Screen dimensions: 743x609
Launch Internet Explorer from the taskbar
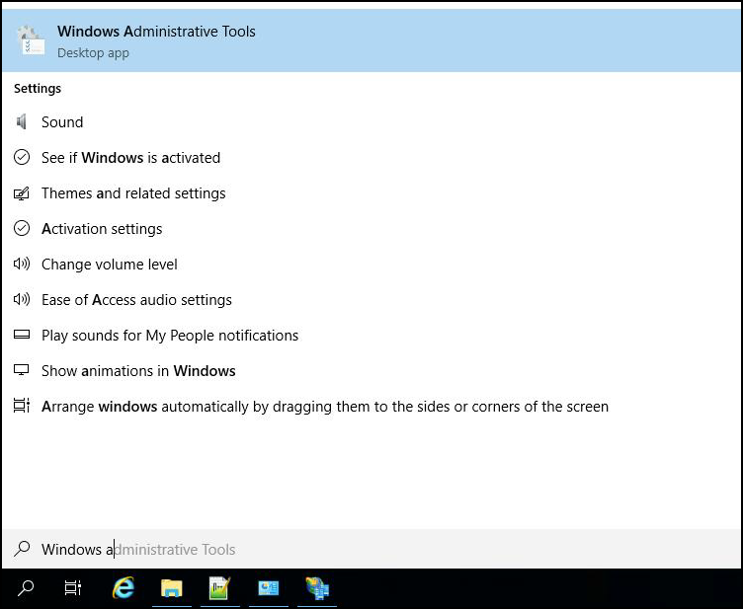pos(124,588)
